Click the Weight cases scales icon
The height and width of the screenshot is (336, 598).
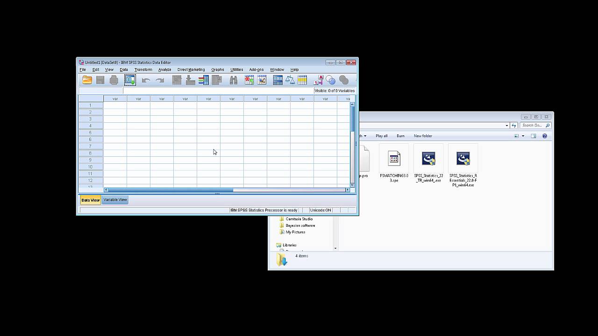[290, 80]
